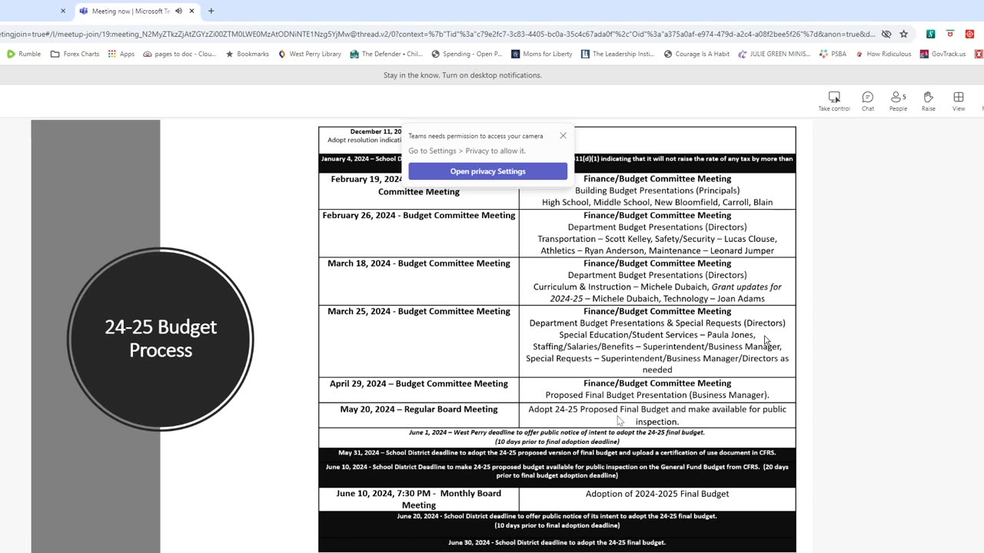Close the camera permission popup
This screenshot has height=553, width=984.
(563, 136)
